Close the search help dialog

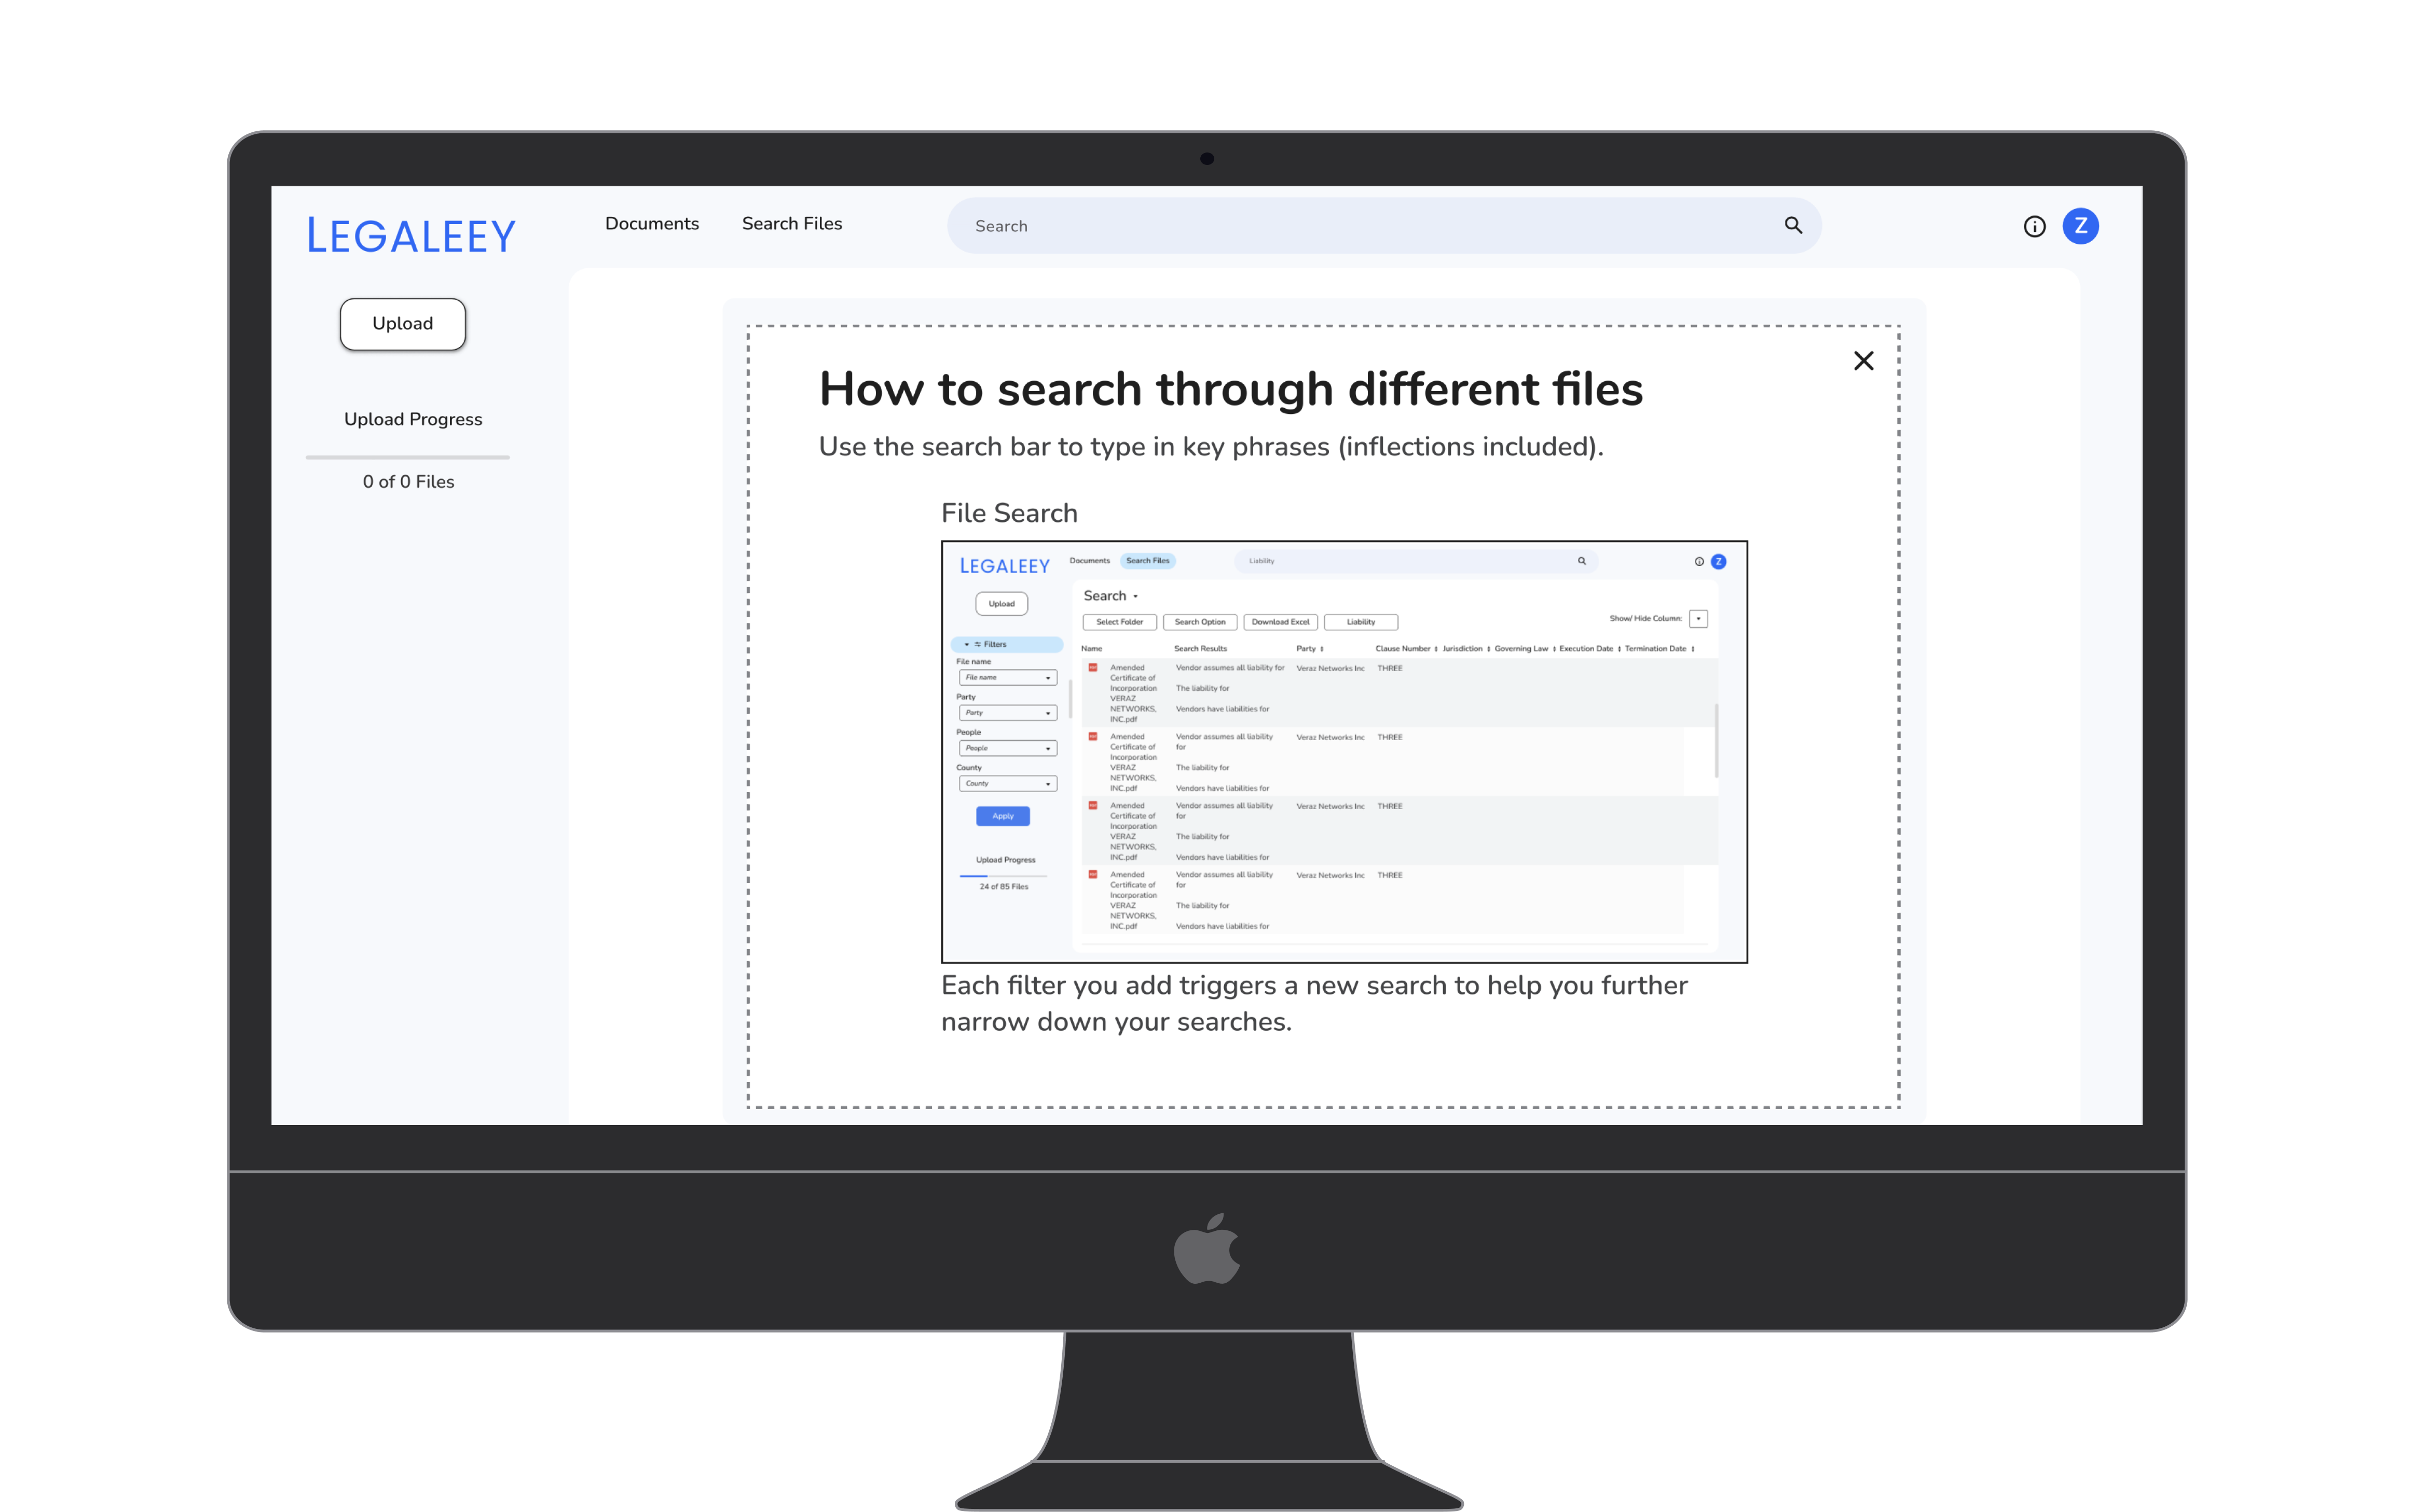tap(1863, 361)
